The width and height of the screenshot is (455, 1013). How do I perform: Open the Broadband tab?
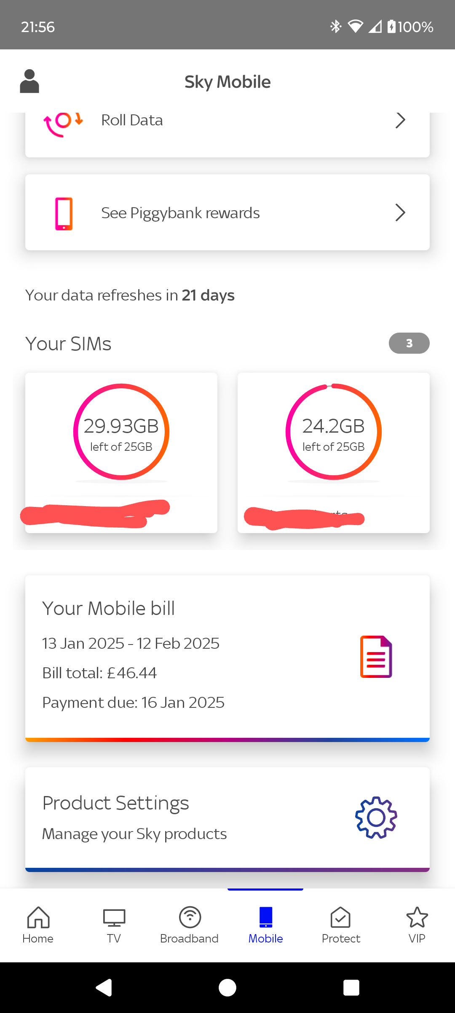point(190,924)
